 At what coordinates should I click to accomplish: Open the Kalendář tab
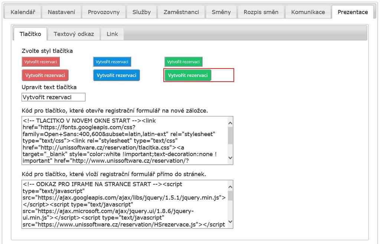23,12
